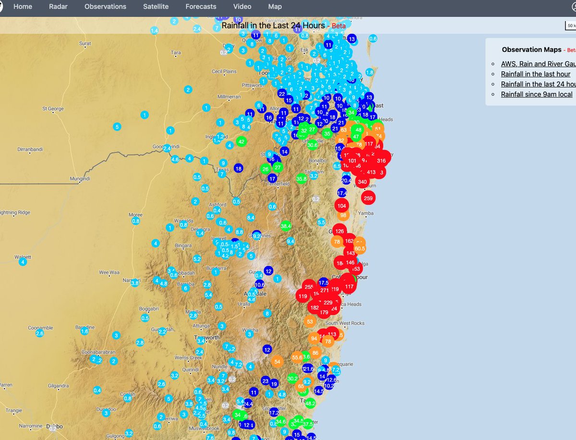
Task: Select the green 30.2 rainfall marker
Action: (292, 378)
